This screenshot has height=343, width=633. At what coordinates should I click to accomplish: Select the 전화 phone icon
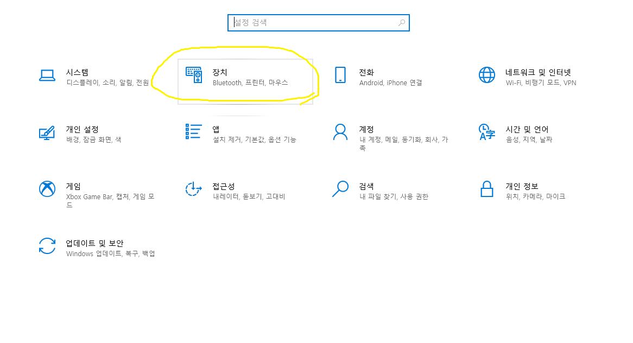[340, 76]
